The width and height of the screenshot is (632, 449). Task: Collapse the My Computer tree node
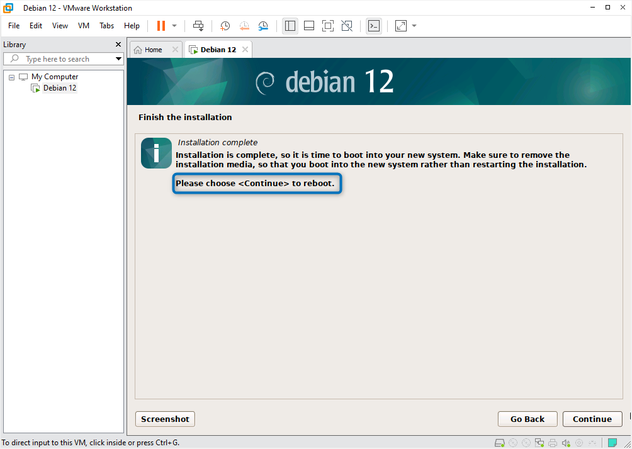click(11, 76)
